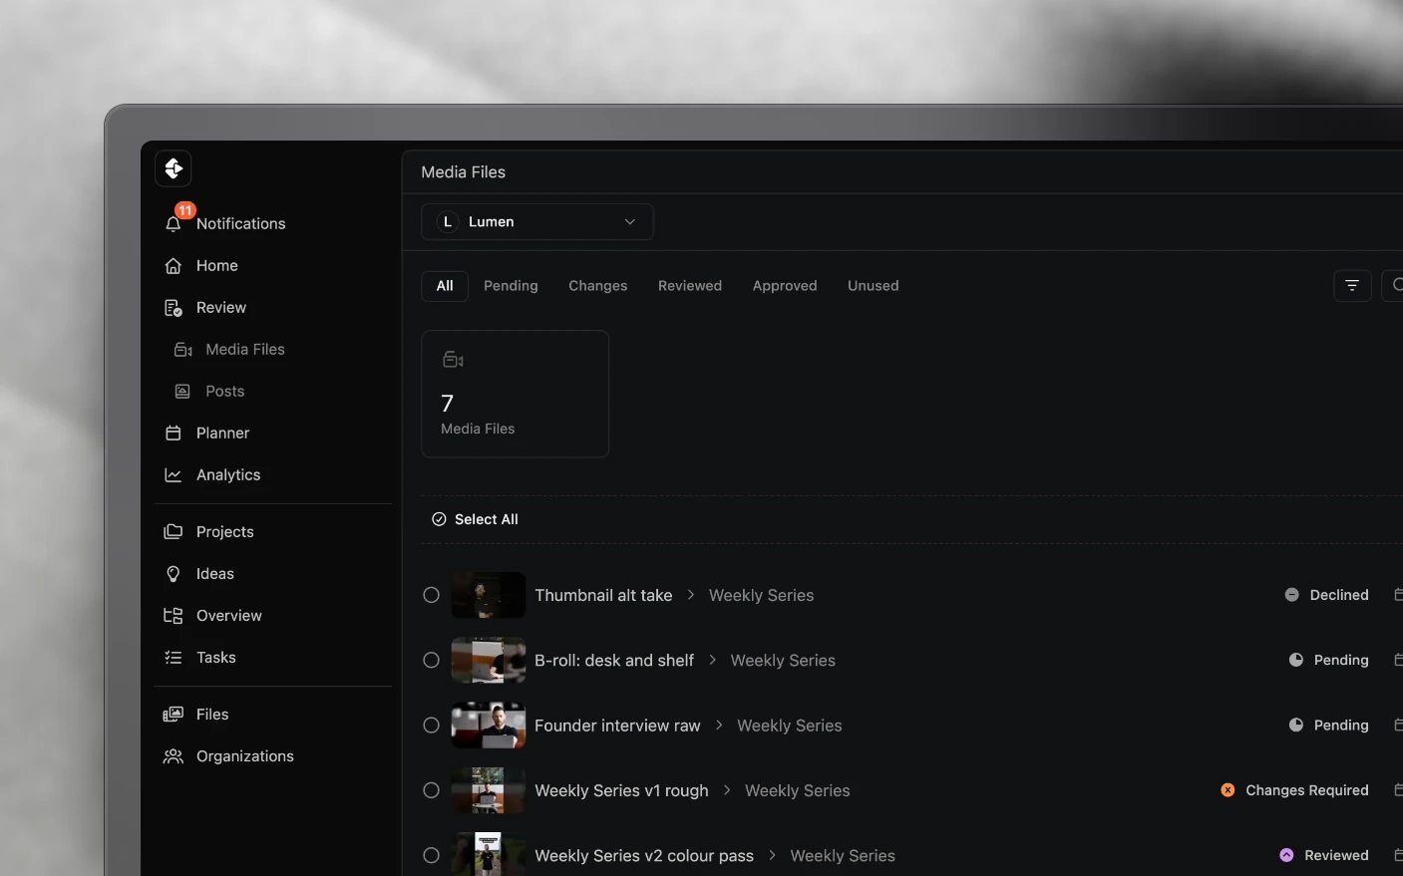Open the Tasks list icon
The height and width of the screenshot is (876, 1403).
(174, 658)
